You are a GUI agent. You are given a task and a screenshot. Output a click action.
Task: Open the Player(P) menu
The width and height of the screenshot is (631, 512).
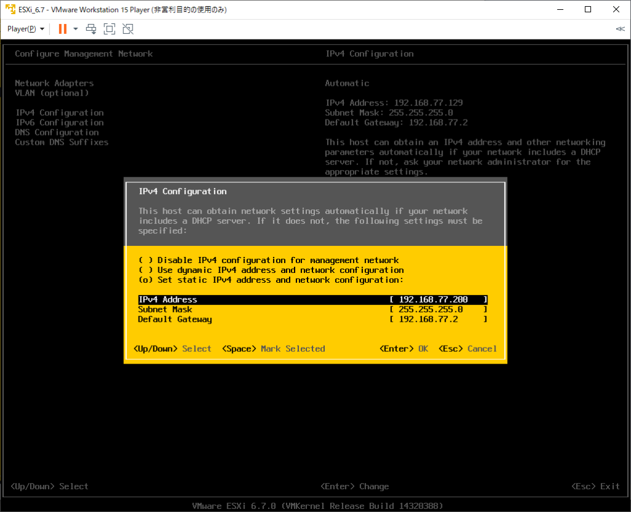coord(26,29)
